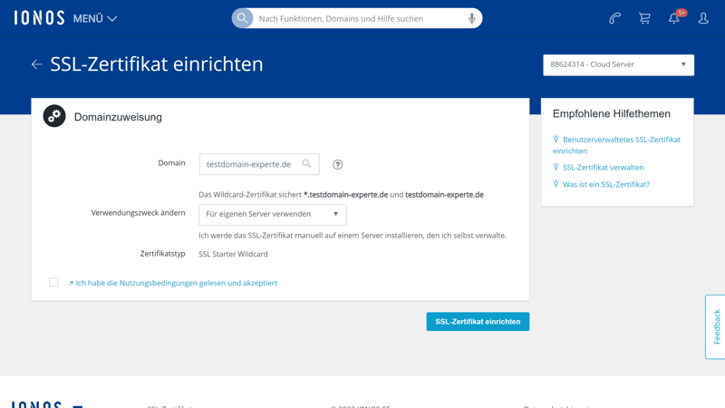Click the gear icon beside Domainzuweisung
Screen dimensions: 725x408
click(54, 116)
